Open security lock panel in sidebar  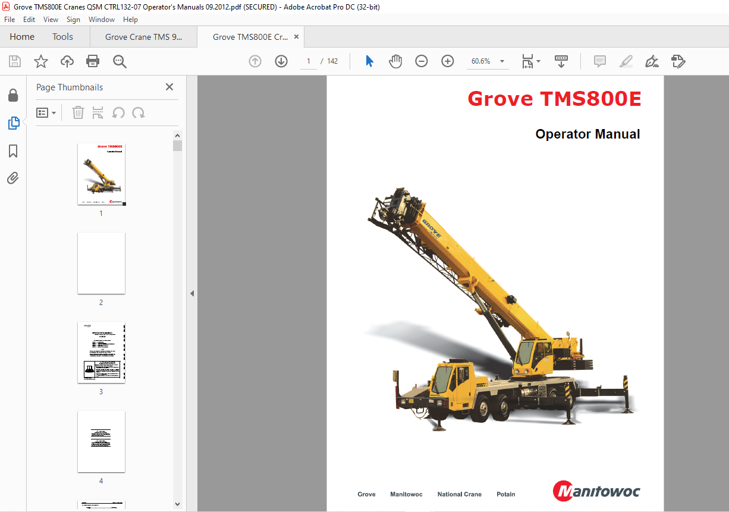(13, 96)
